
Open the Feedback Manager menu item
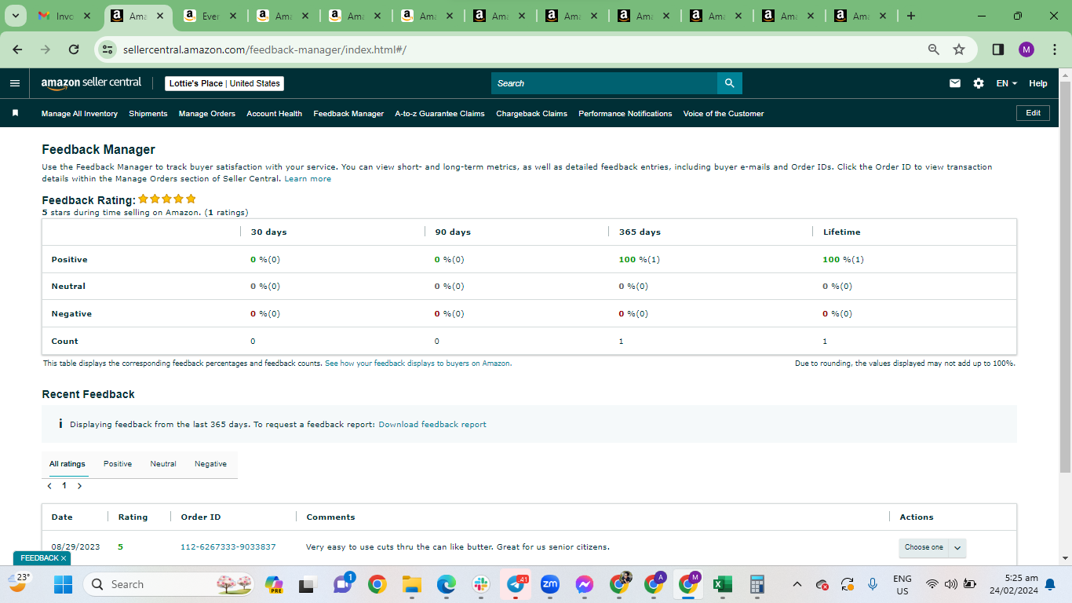pos(348,114)
